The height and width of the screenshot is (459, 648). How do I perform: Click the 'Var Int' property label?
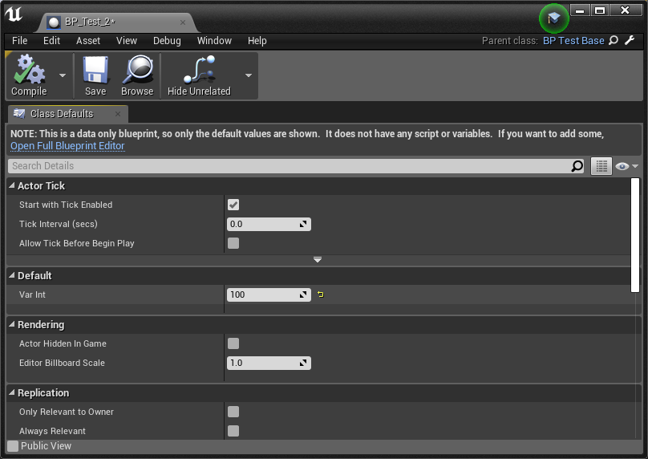coord(32,294)
